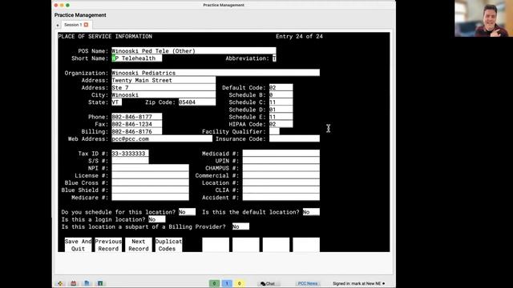Screen dimensions: 513x288
Task: Toggle the login location answer
Action: click(x=157, y=219)
